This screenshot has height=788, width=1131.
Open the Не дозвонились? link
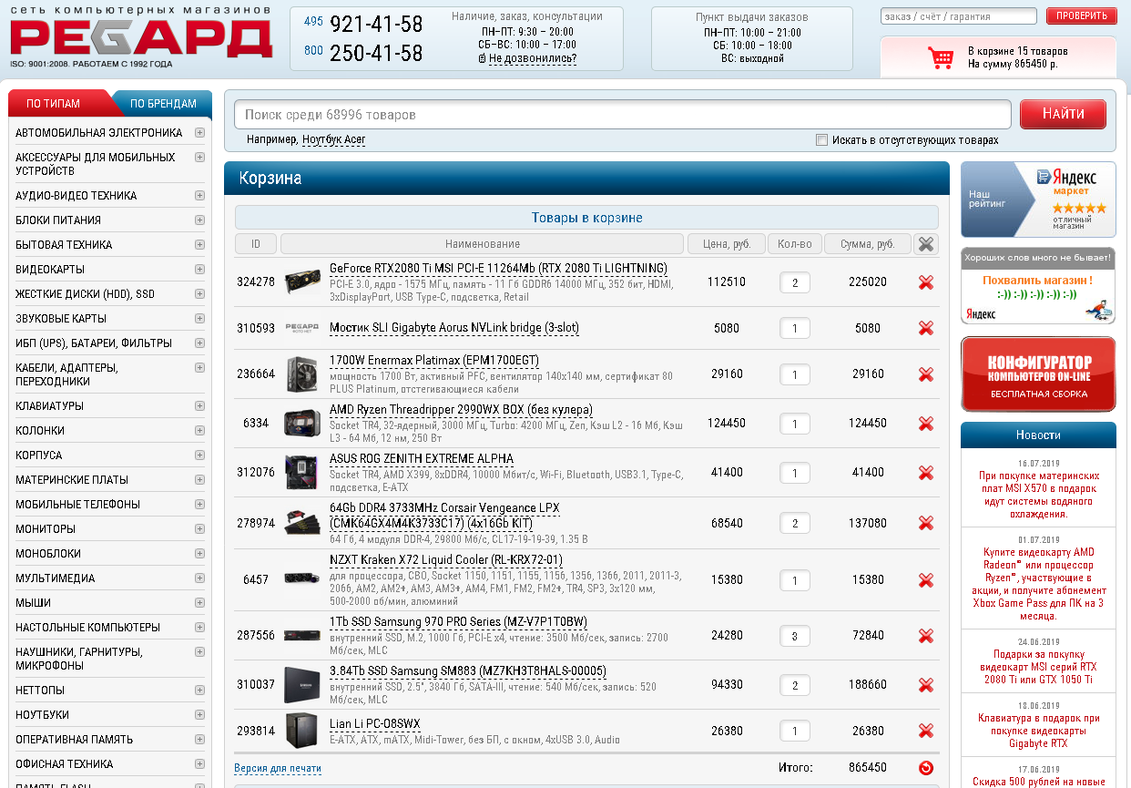click(533, 59)
